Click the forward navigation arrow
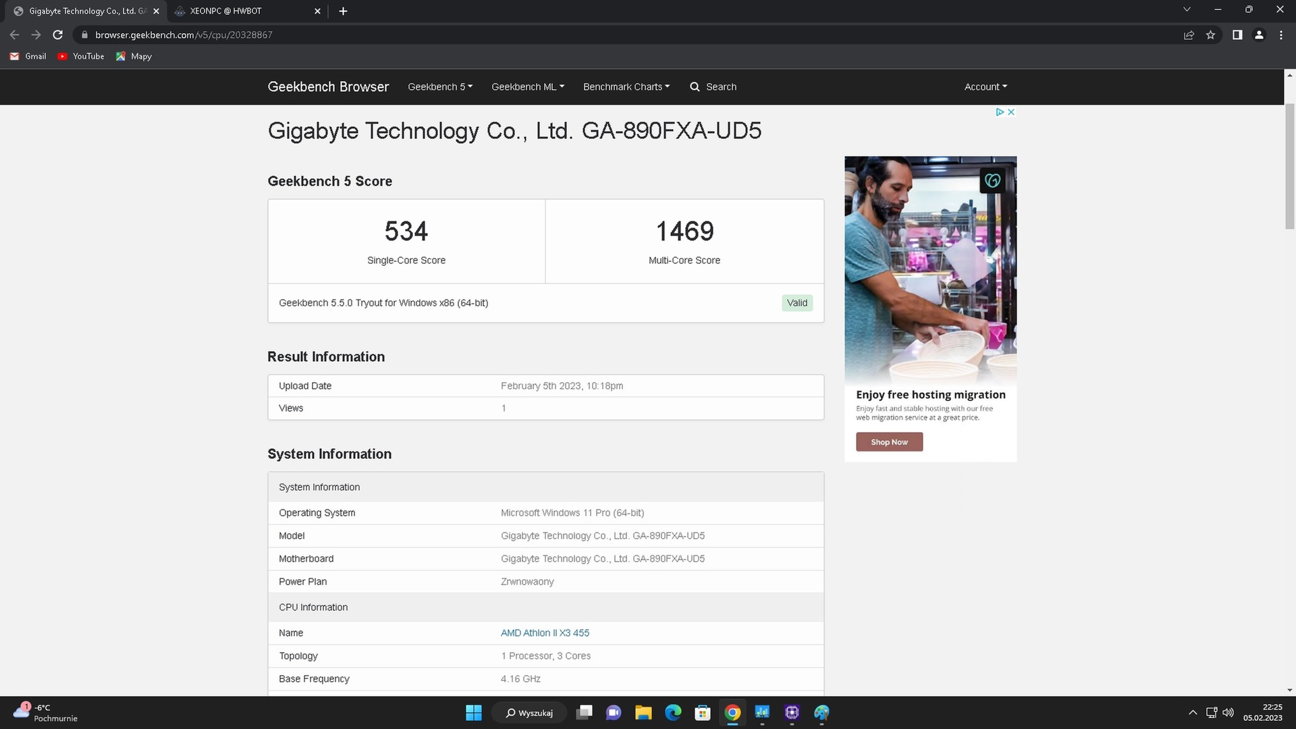 (x=36, y=35)
